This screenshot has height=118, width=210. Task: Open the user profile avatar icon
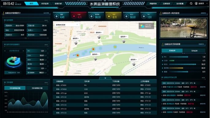click(x=196, y=3)
